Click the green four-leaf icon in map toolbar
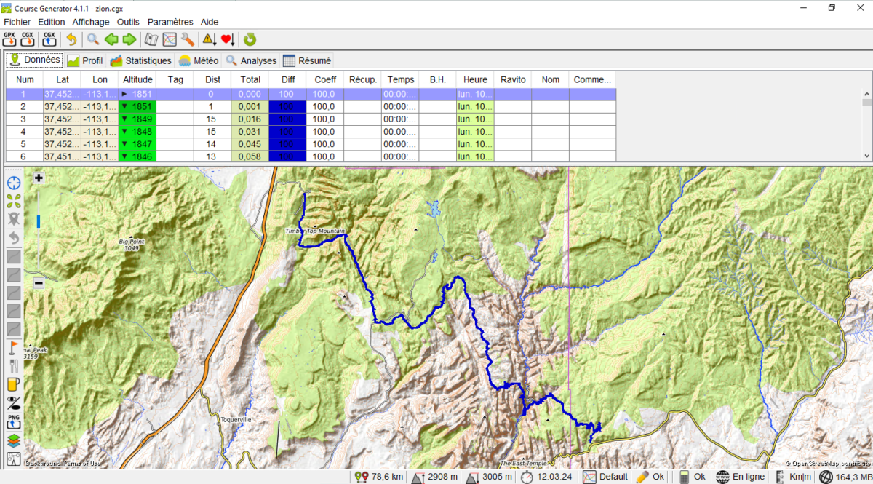 coord(13,201)
